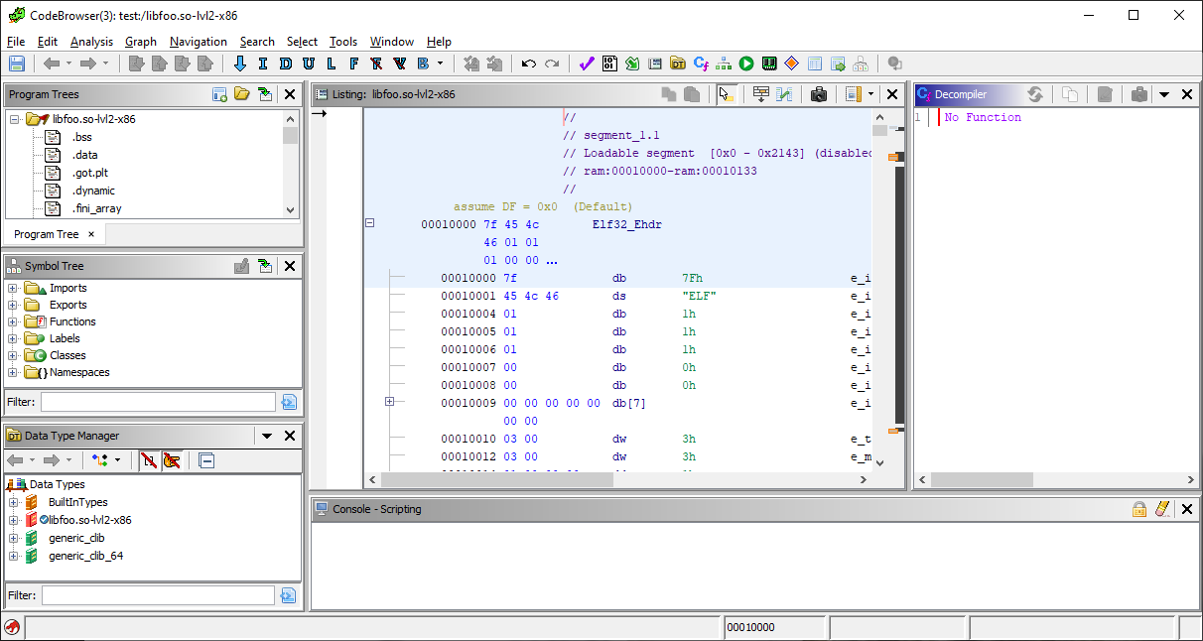Viewport: 1203px width, 641px height.
Task: Click the Undo arrow in the toolbar
Action: 529,64
